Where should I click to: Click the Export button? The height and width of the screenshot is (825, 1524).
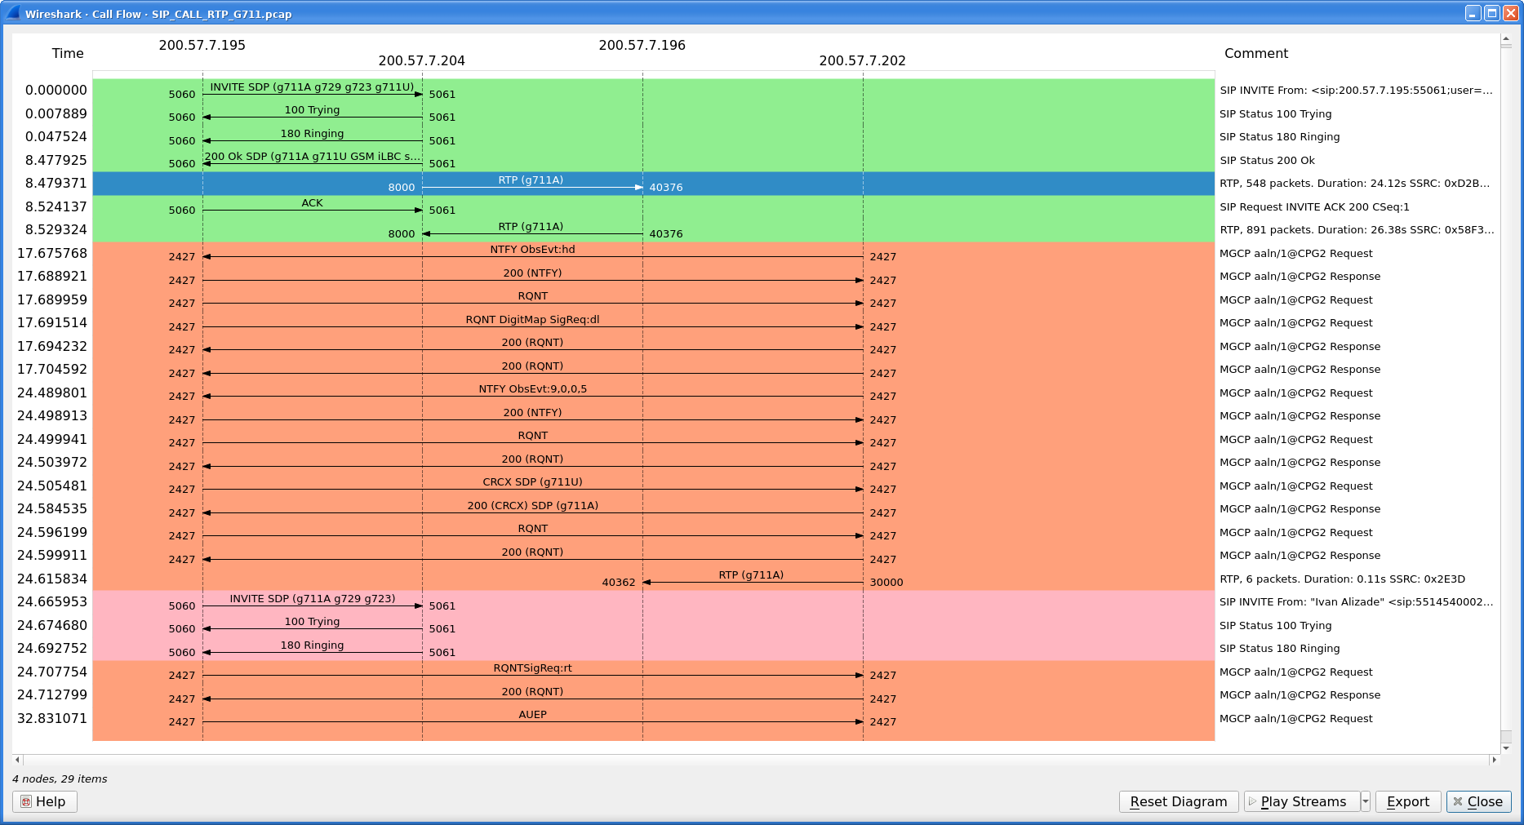(1407, 801)
